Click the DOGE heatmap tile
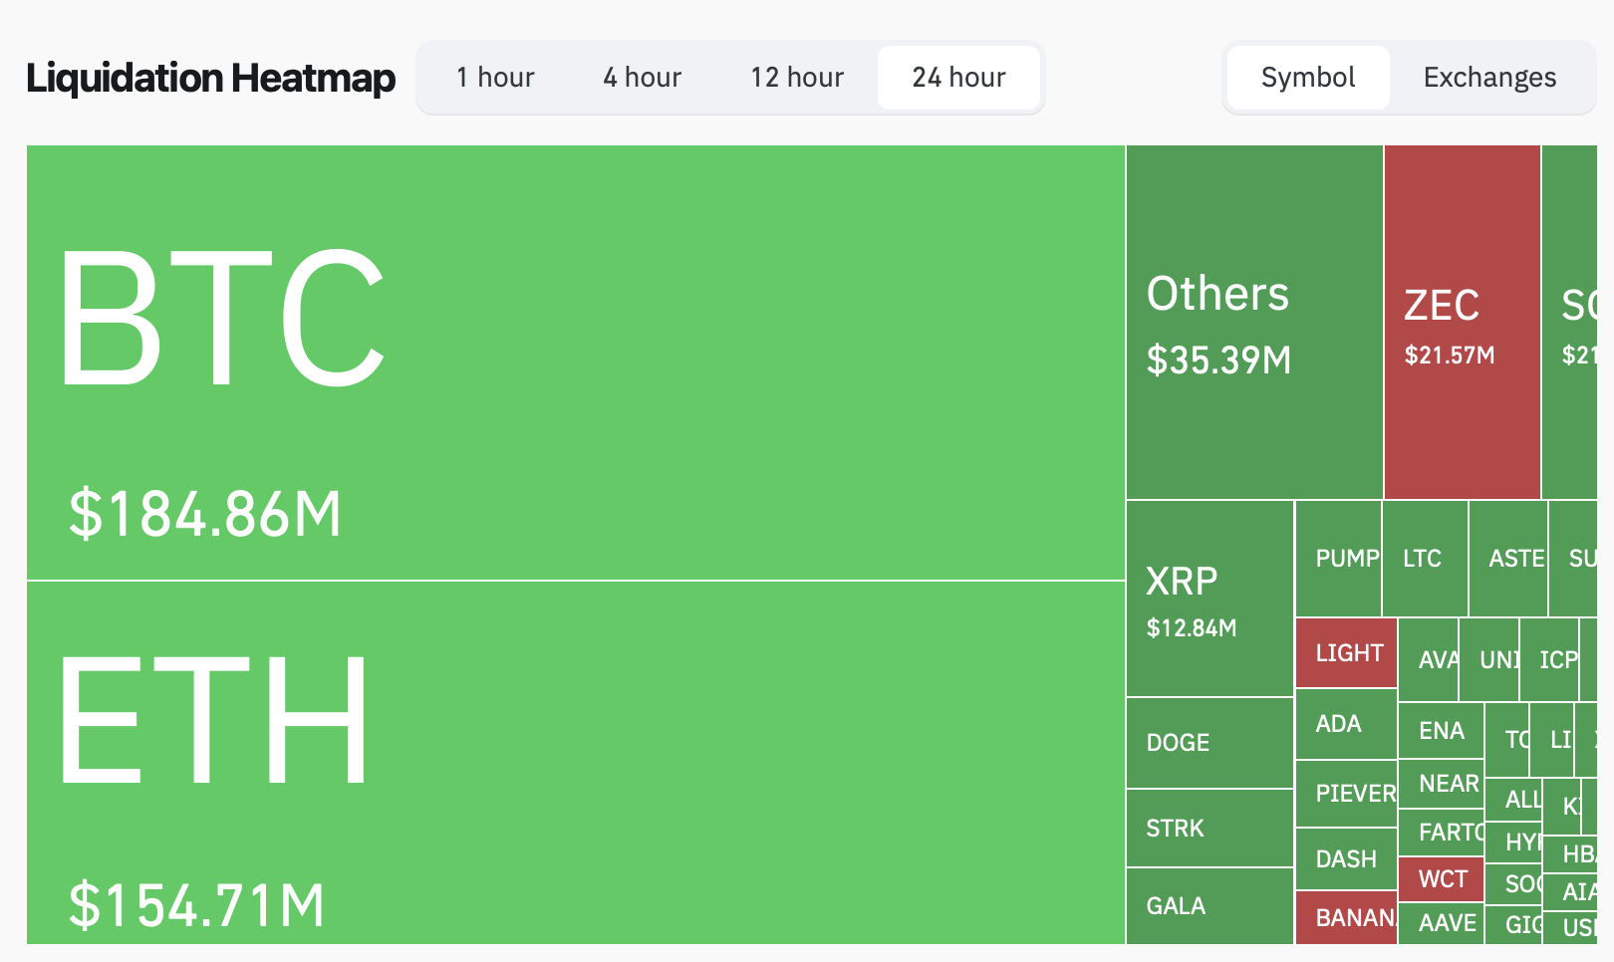Viewport: 1614px width, 962px height. pos(1210,743)
